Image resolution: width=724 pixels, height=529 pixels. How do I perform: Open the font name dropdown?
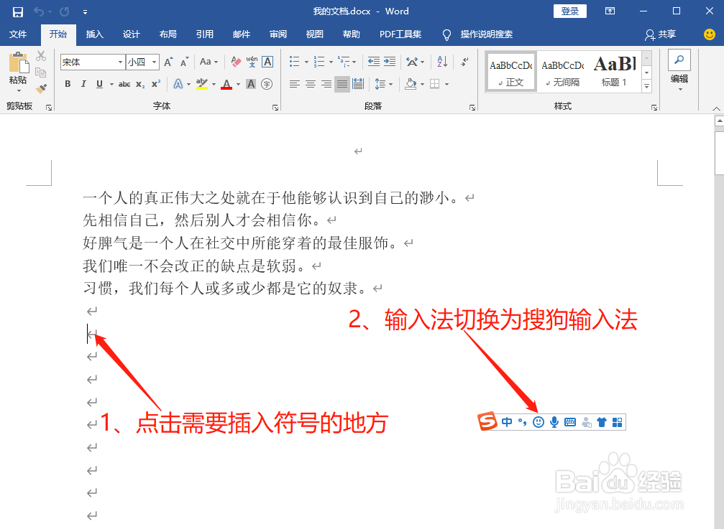121,62
